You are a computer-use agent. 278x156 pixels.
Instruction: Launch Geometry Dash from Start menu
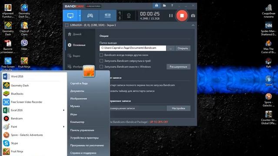[x=34, y=86]
